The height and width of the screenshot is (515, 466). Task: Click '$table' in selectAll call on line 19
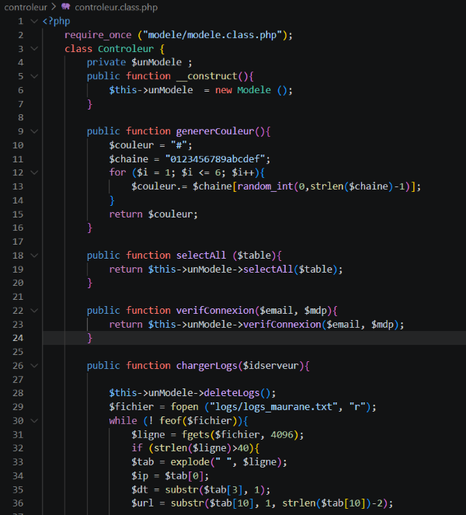point(315,270)
